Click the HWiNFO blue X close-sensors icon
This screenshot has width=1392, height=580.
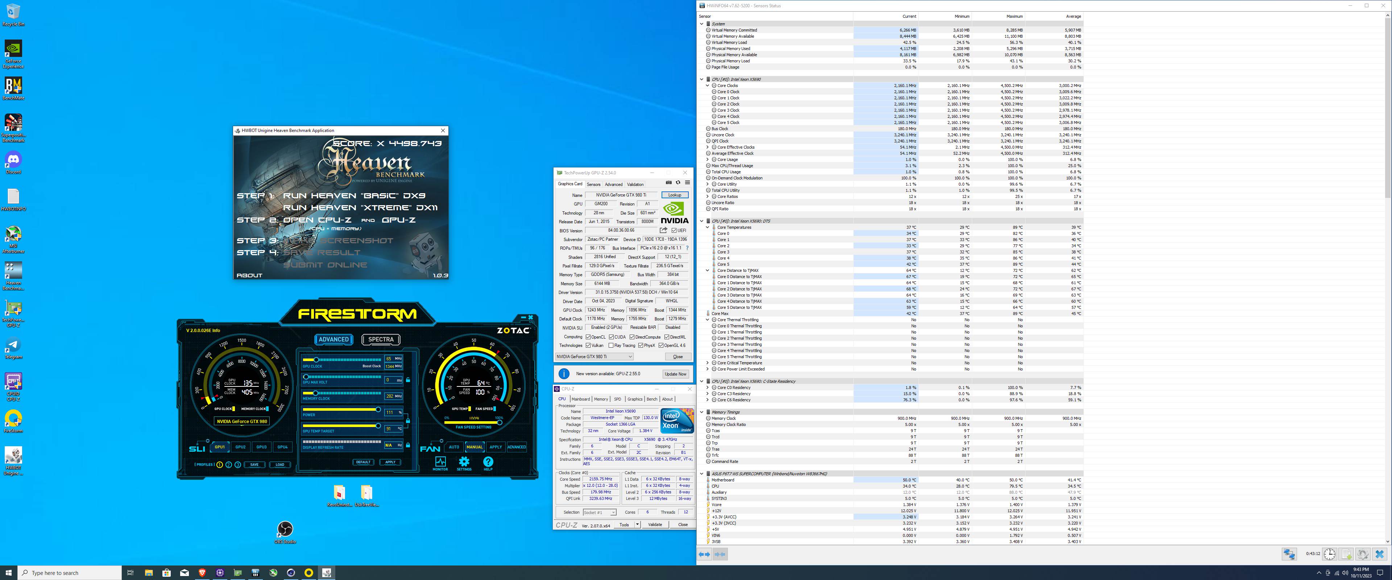[x=1380, y=554]
